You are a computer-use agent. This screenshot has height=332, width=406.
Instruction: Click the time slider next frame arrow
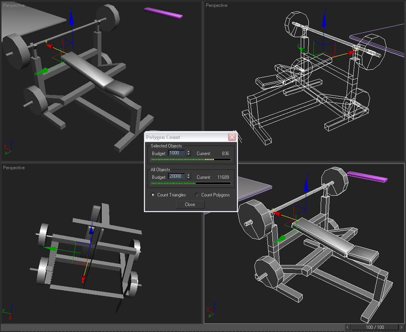coord(402,327)
